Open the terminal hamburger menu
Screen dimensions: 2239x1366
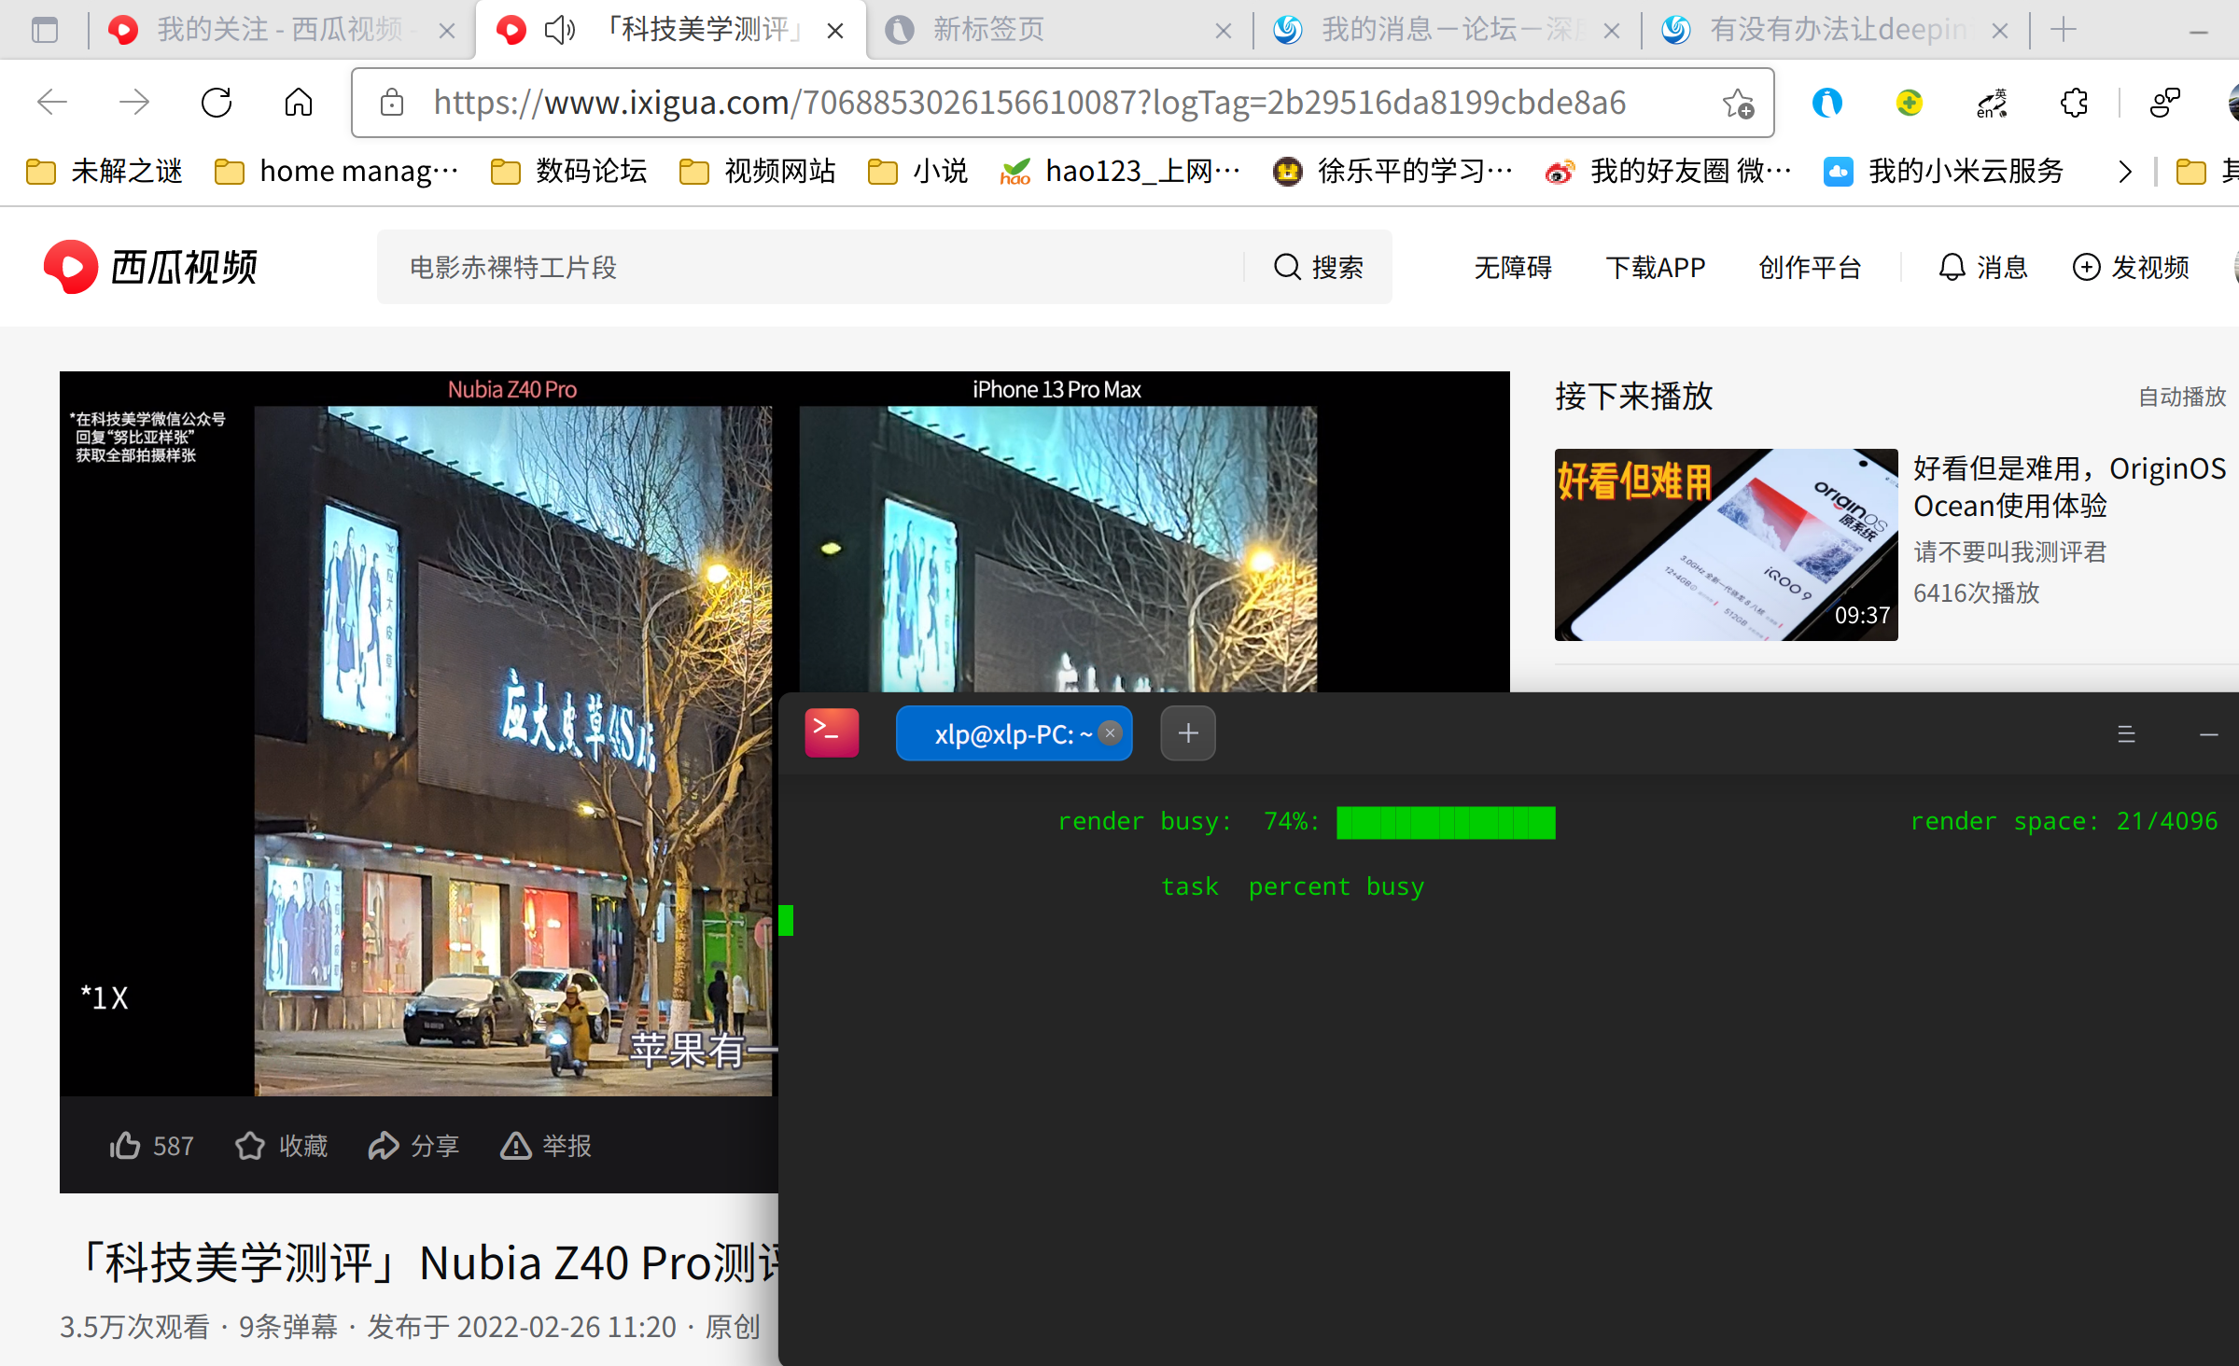tap(2127, 733)
